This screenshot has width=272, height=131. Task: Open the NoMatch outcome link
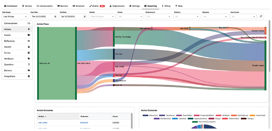coord(83,123)
